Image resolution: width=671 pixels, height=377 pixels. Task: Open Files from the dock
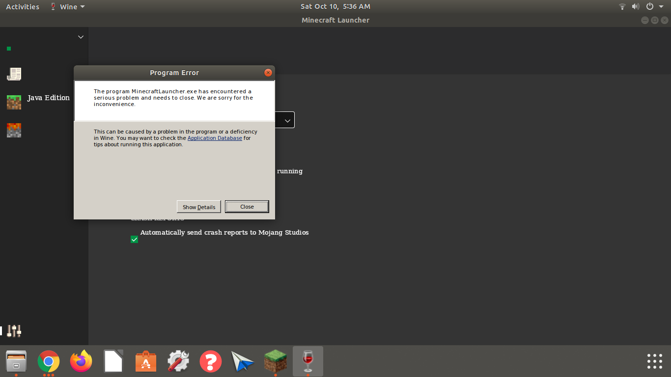pos(16,362)
